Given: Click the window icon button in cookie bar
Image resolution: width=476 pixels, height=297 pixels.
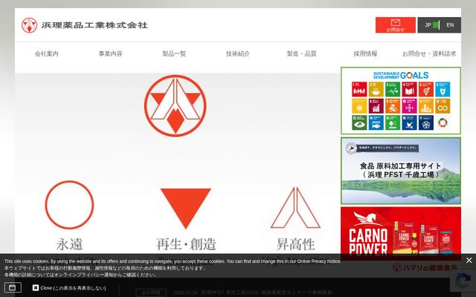Looking at the screenshot, I should pyautogui.click(x=13, y=287).
